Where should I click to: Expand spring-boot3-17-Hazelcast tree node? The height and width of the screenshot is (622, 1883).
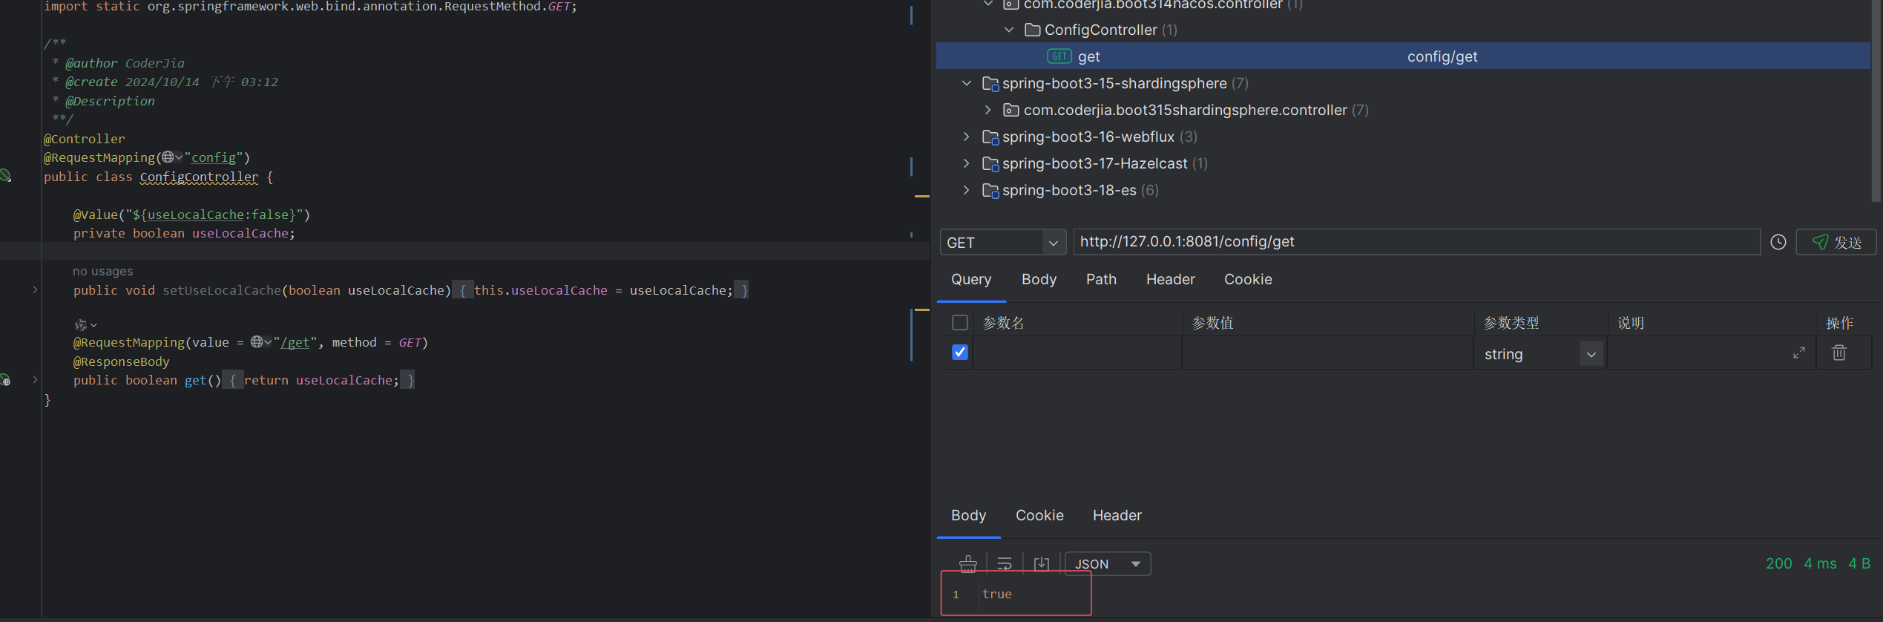point(966,163)
